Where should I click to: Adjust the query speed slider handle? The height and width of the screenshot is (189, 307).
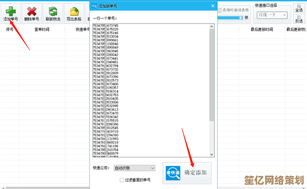[240, 18]
